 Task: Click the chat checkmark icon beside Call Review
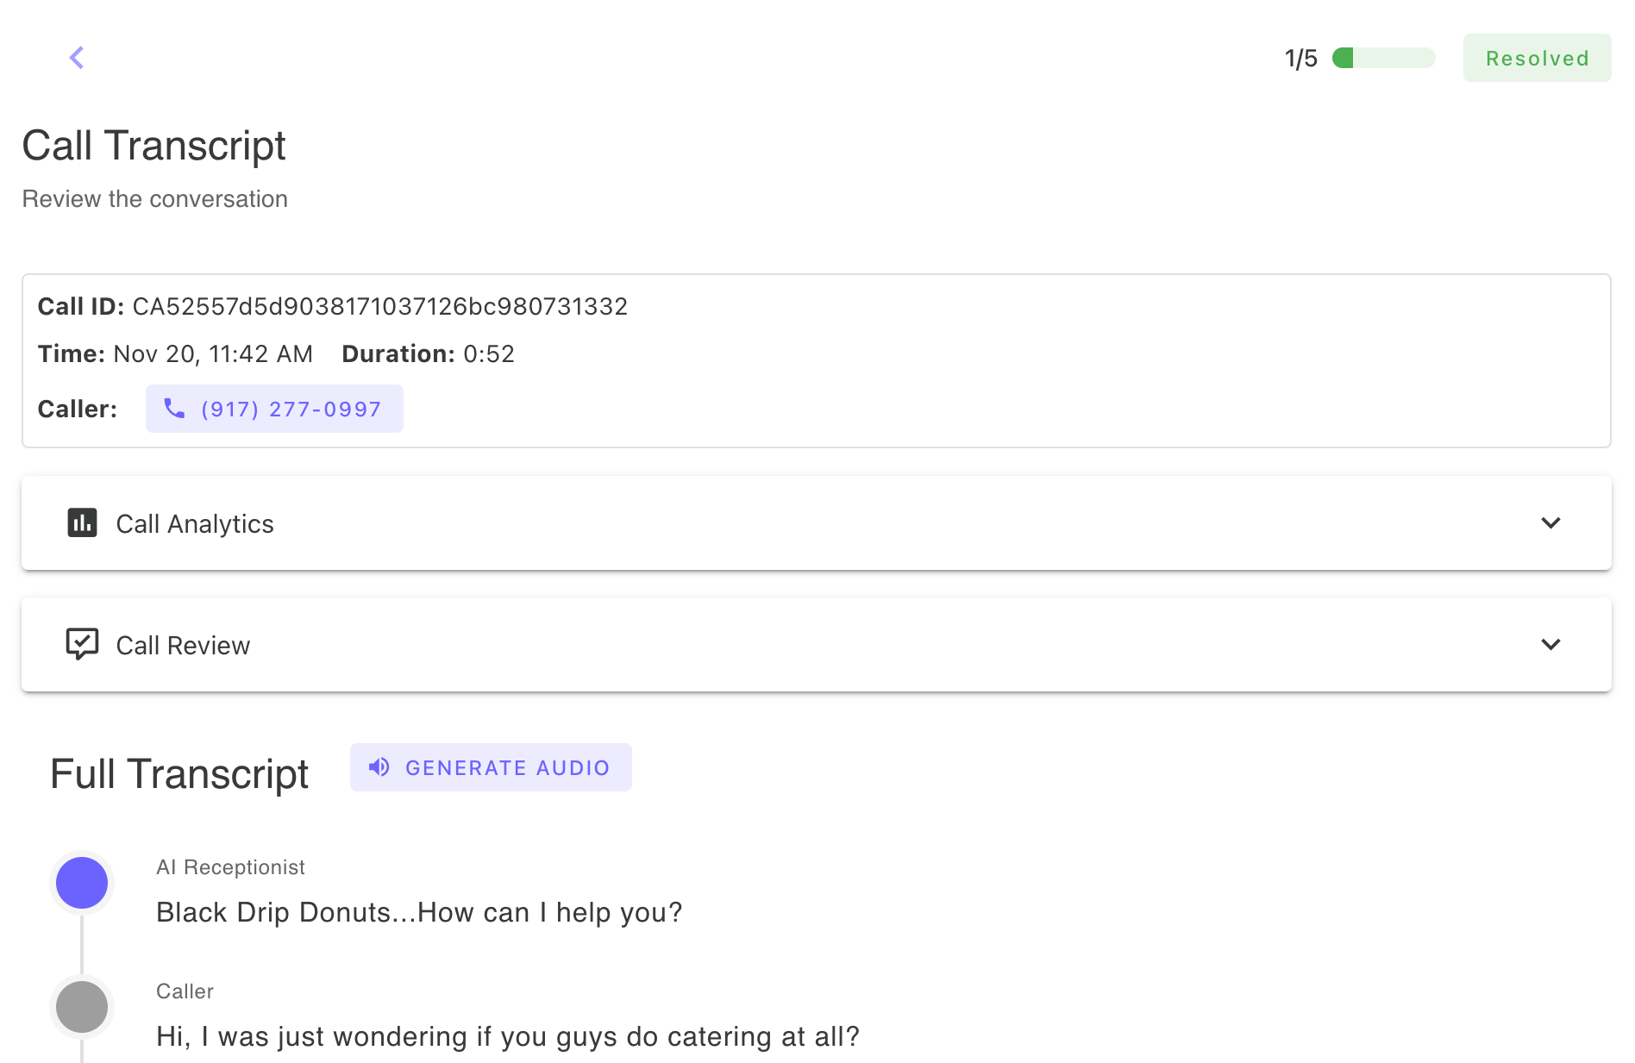[82, 644]
